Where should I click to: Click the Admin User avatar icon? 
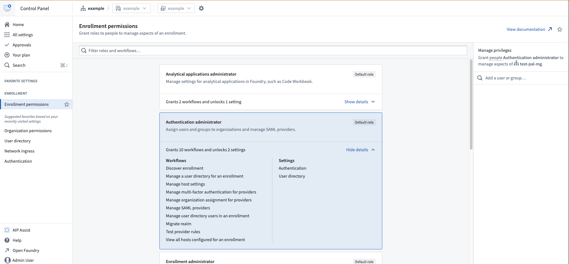coord(8,260)
